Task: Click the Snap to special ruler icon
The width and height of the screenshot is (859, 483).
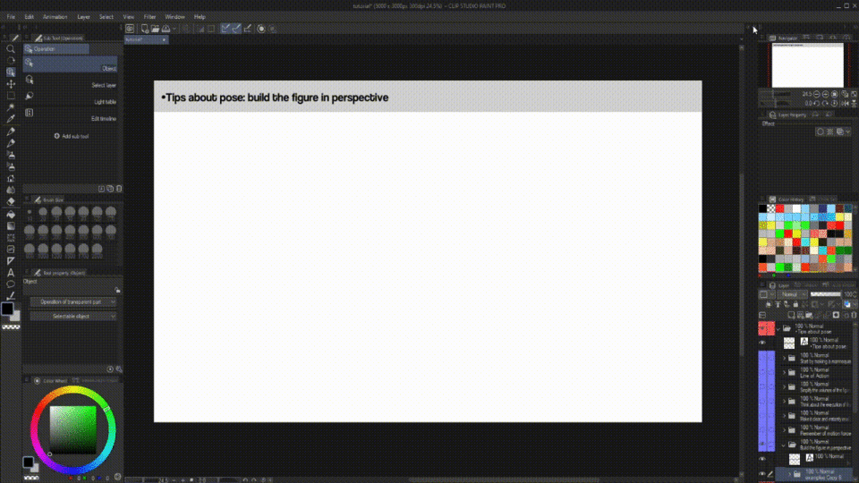Action: tap(236, 29)
